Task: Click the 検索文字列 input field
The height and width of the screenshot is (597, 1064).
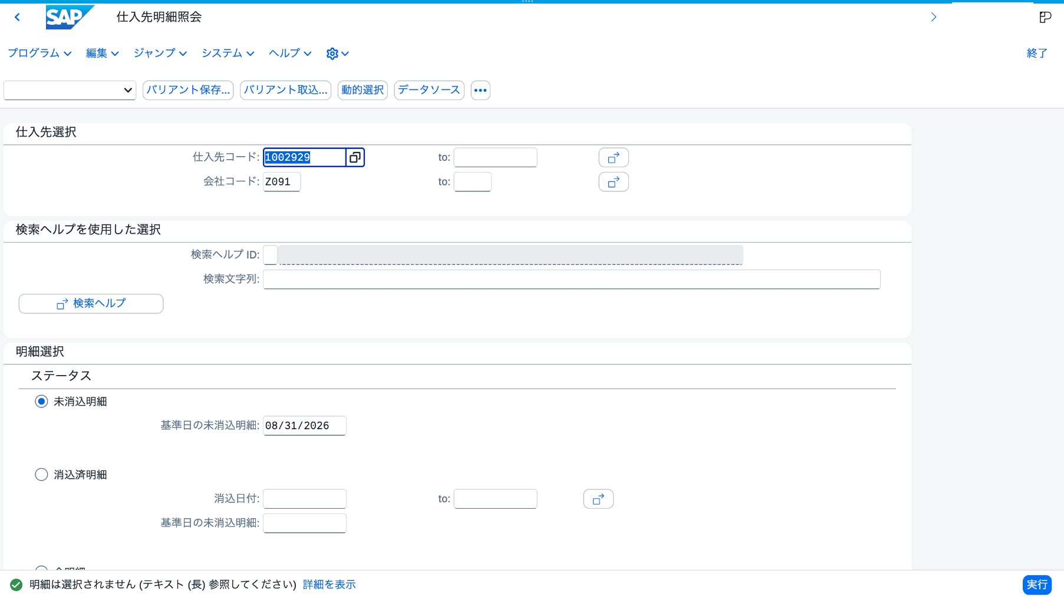Action: point(572,279)
